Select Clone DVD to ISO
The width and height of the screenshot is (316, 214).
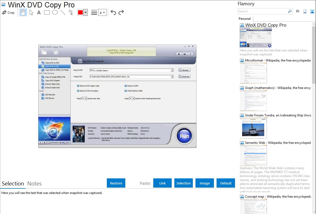[x=54, y=66]
